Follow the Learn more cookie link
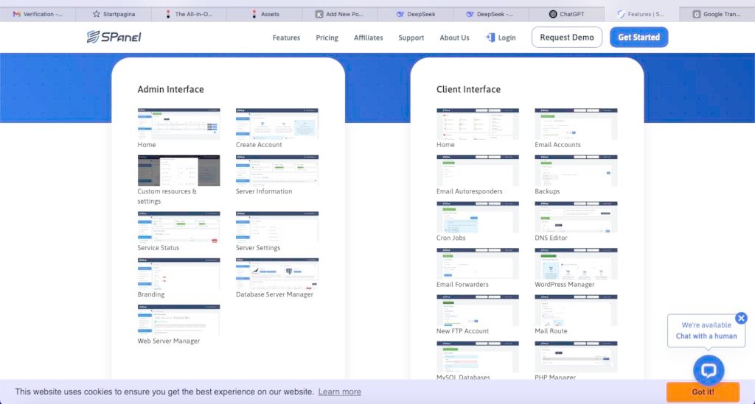The width and height of the screenshot is (755, 404). (339, 391)
